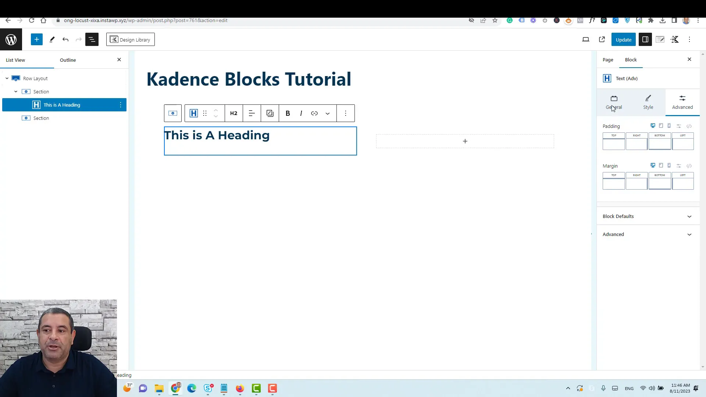Undo the last change
Screen dimensions: 706x397
click(x=65, y=39)
